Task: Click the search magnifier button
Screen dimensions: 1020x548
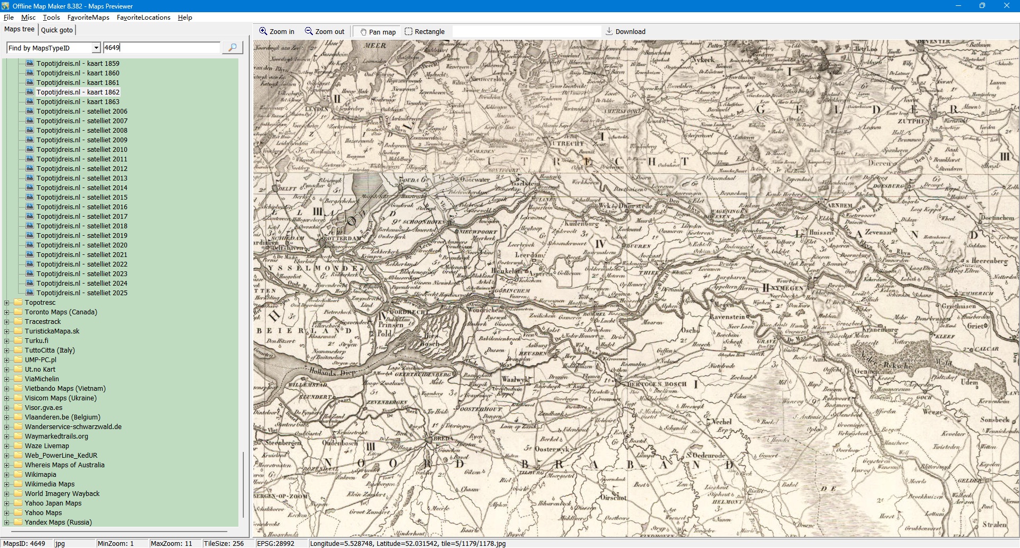Action: point(232,48)
